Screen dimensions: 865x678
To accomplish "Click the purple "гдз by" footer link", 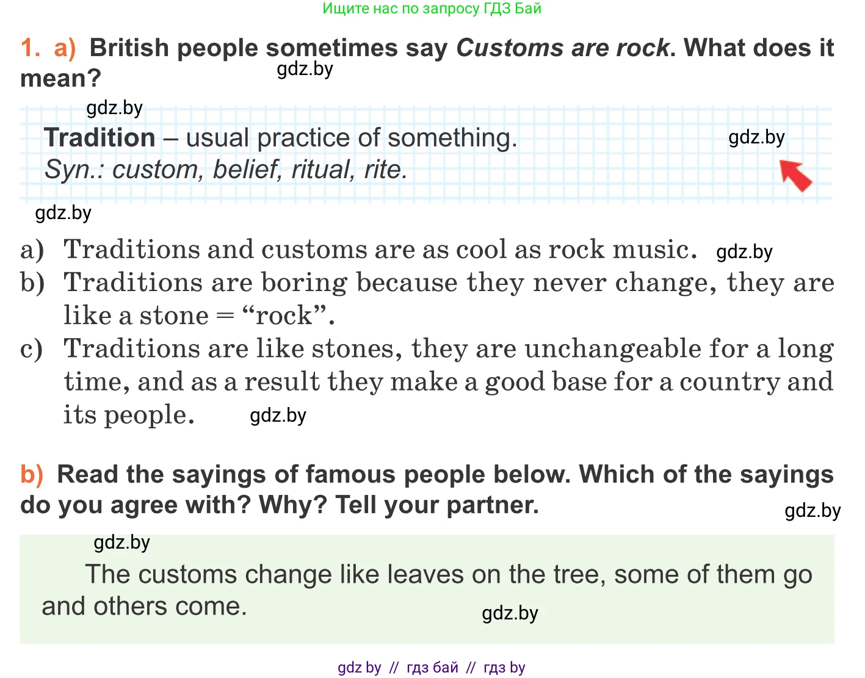I will point(504,668).
